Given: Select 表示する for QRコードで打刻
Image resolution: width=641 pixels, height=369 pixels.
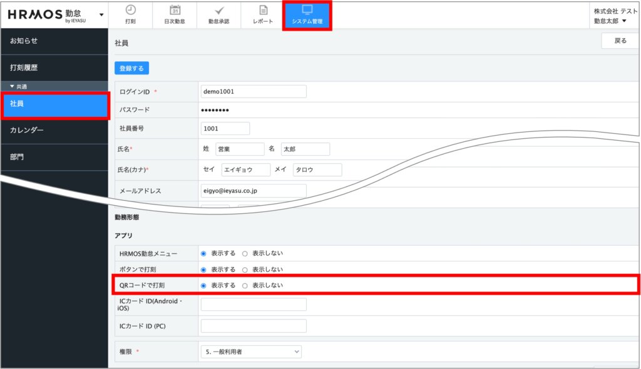Looking at the screenshot, I should (x=203, y=285).
